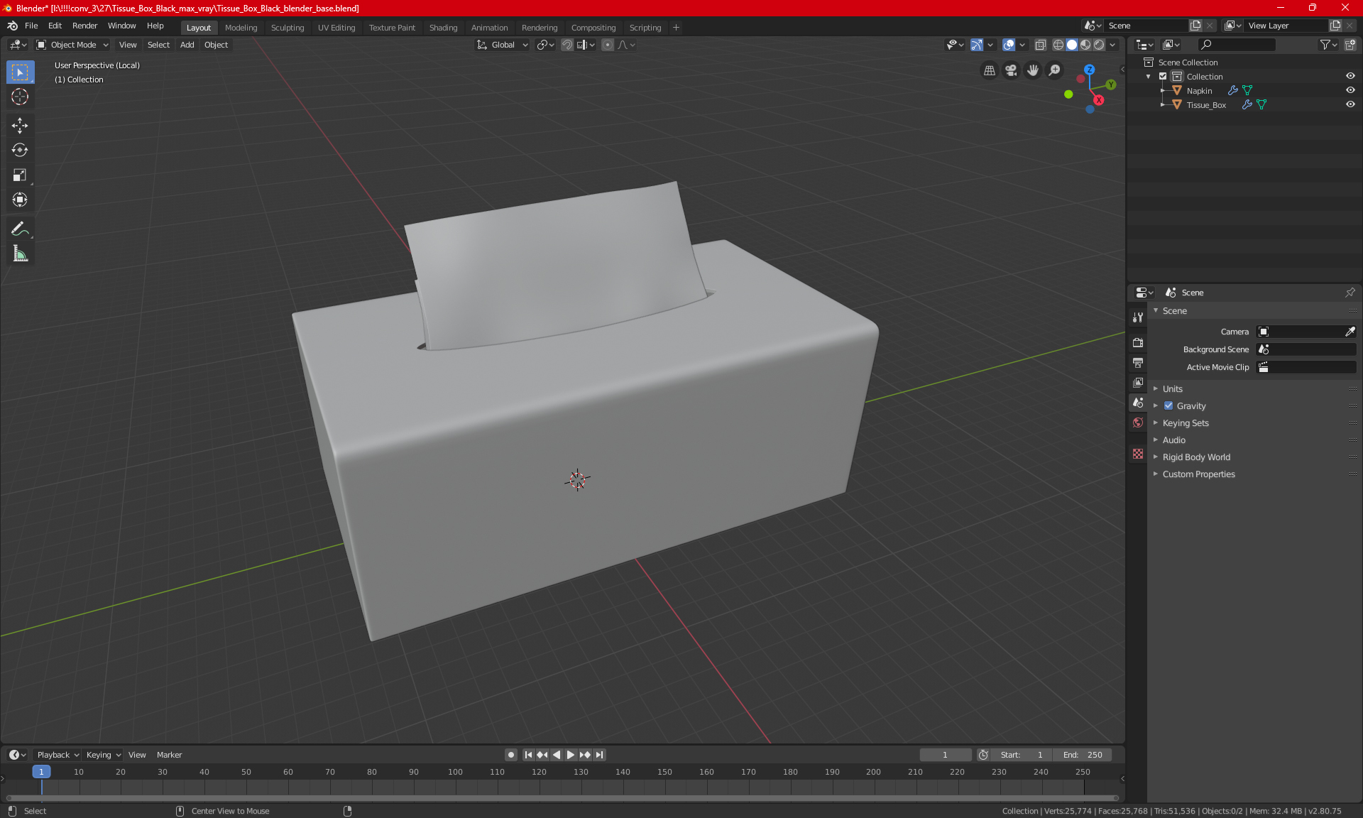Select the Move tool
The height and width of the screenshot is (818, 1363).
[20, 126]
